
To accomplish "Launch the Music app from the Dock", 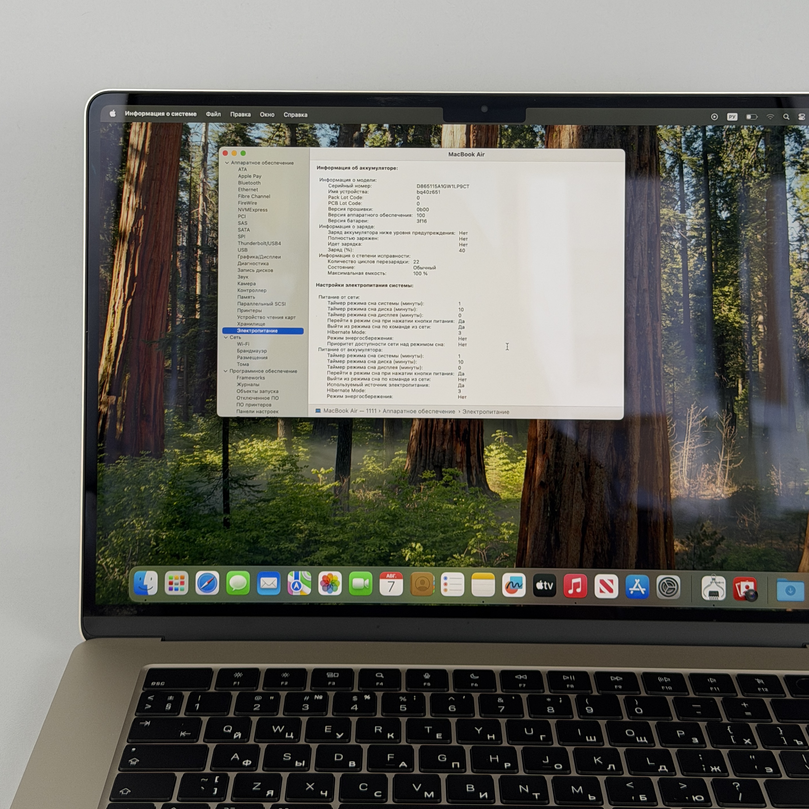I will (575, 586).
